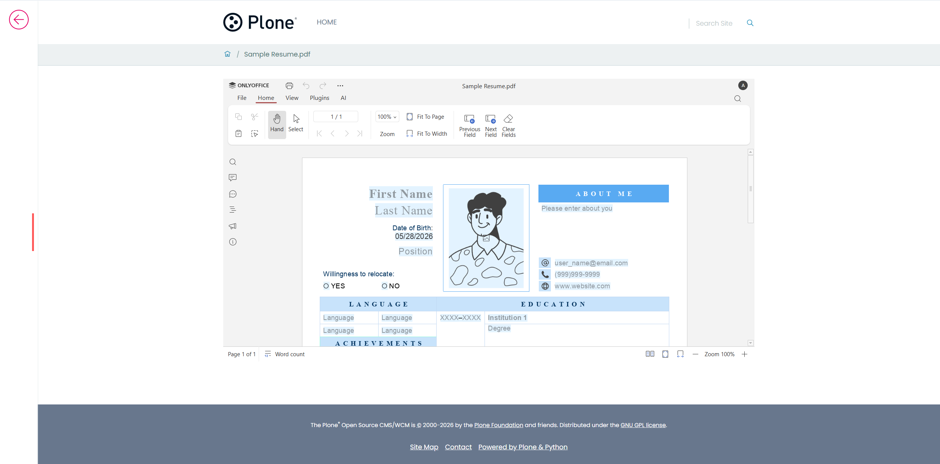Image resolution: width=940 pixels, height=464 pixels.
Task: Click Next Field button
Action: tap(491, 126)
